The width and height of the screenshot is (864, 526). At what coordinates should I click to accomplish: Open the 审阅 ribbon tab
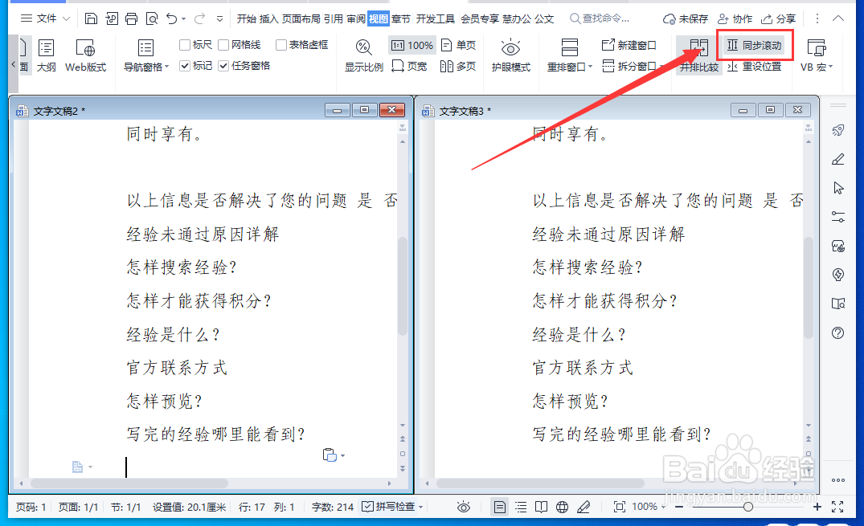click(x=356, y=18)
